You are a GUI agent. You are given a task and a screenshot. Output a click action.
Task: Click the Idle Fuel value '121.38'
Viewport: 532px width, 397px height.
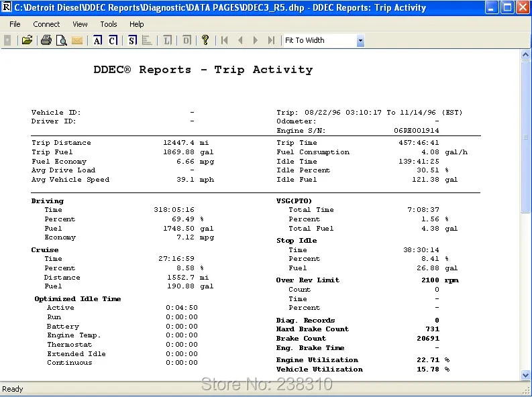point(425,179)
